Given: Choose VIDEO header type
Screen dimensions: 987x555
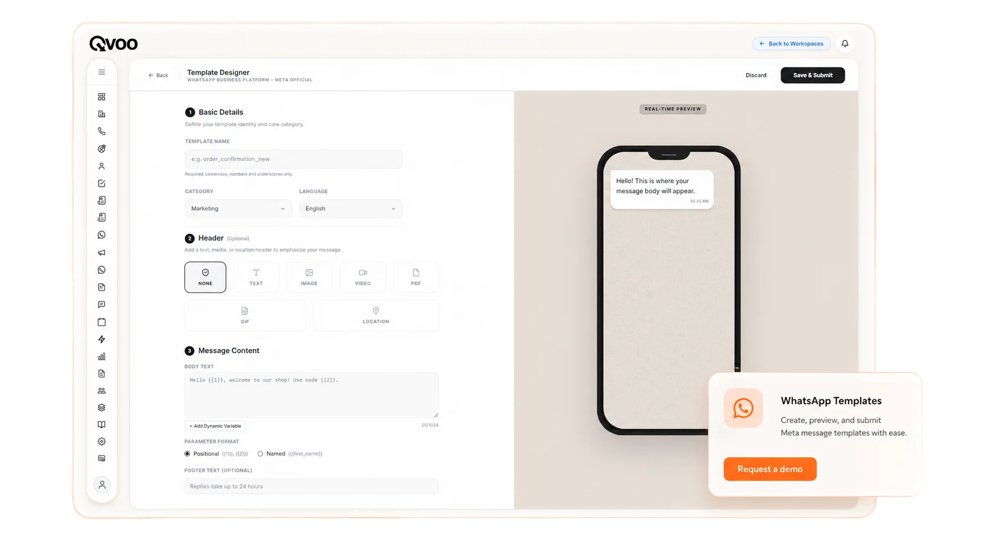Looking at the screenshot, I should (363, 277).
